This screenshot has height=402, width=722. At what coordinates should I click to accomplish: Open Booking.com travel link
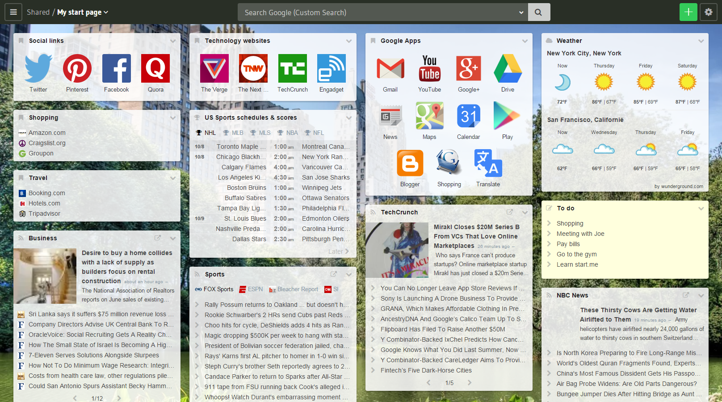pos(47,193)
